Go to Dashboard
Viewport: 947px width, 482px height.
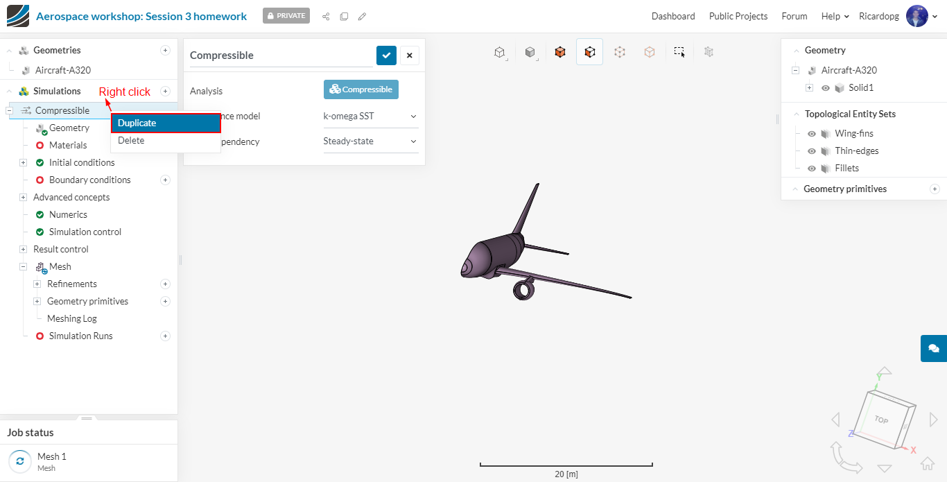673,16
